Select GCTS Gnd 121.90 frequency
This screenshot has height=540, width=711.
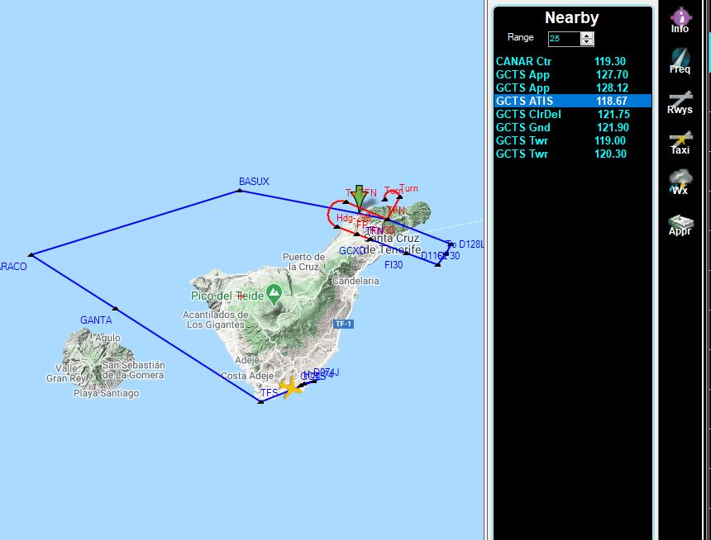coord(573,127)
